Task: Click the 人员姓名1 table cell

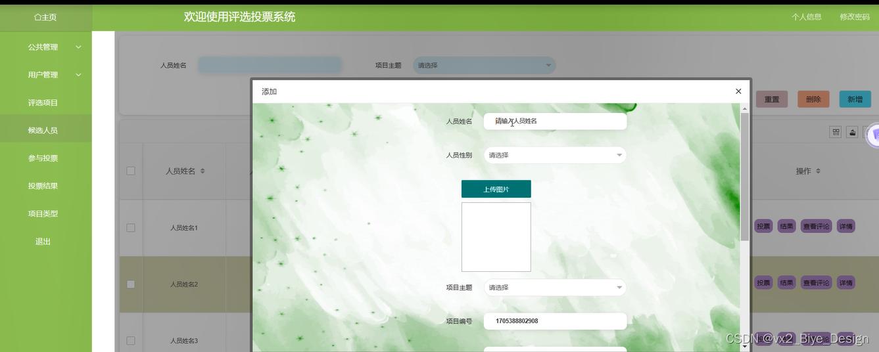Action: click(x=184, y=228)
